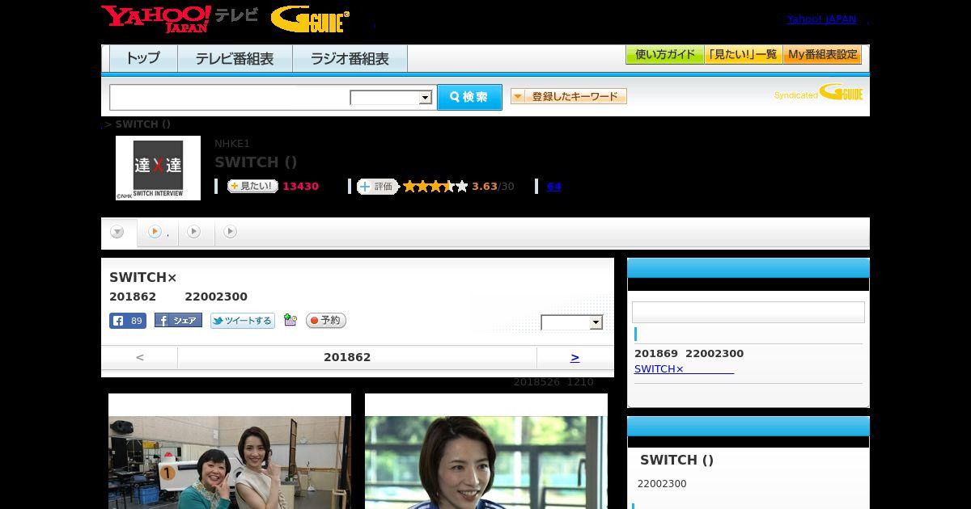
Task: Click the 評価 rating plus button
Action: (x=378, y=187)
